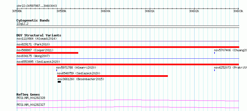Select the 30603k ruler tick label
The image size is (247, 111).
click(x=238, y=11)
